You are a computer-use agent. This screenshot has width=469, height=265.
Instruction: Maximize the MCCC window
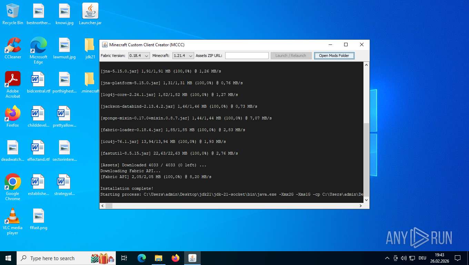pyautogui.click(x=346, y=45)
